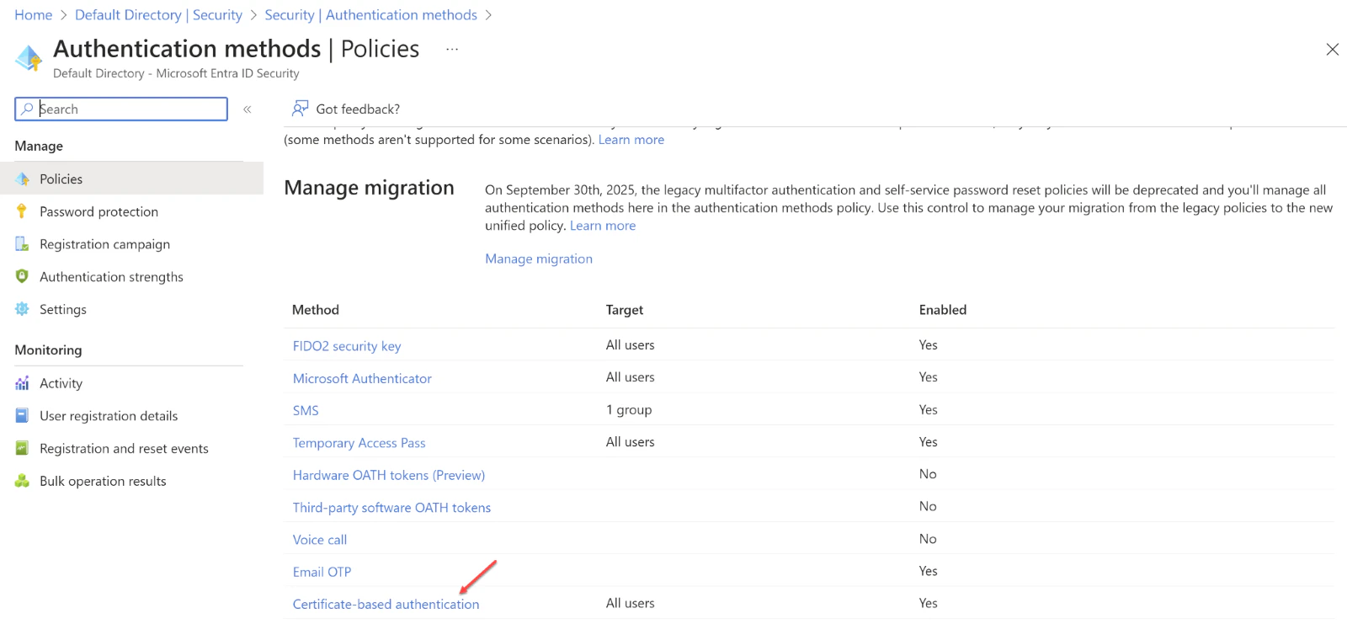Open Settings in the Manage section

(x=63, y=309)
